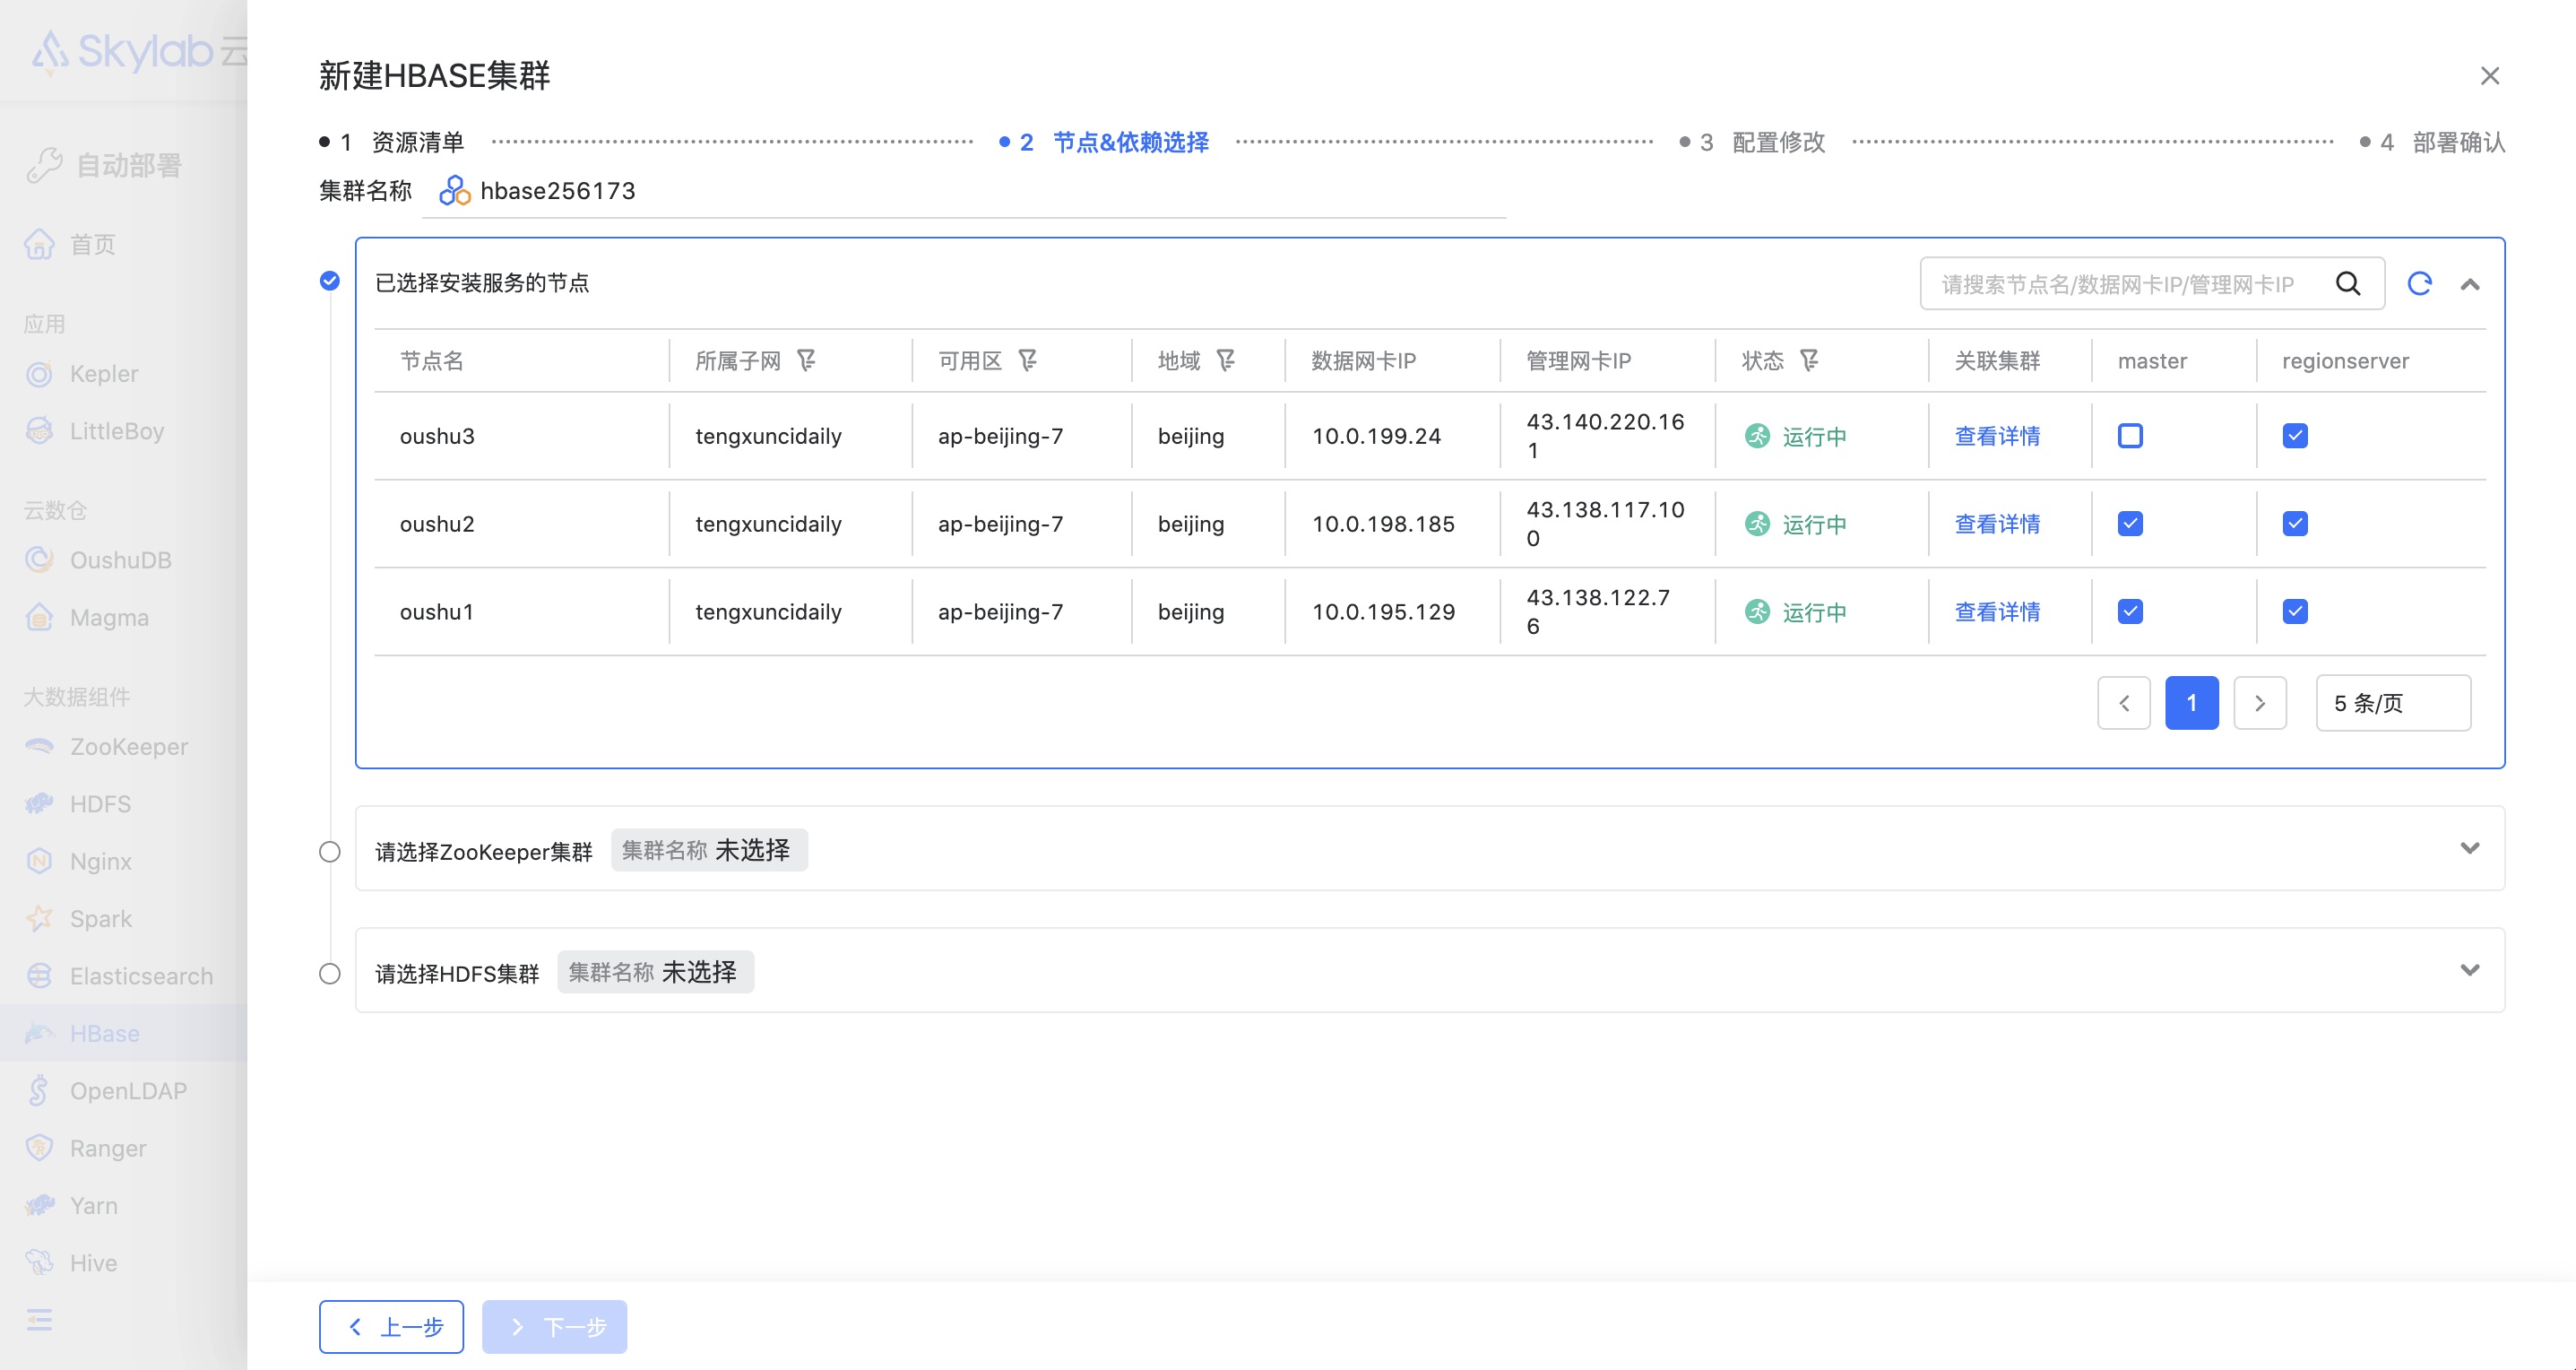Select the 已选择安装服务的节点 step radio

[x=330, y=281]
